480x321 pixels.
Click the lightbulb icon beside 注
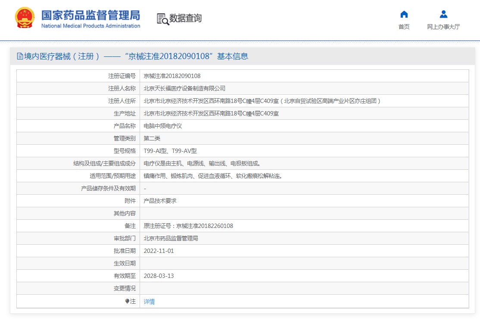click(128, 301)
